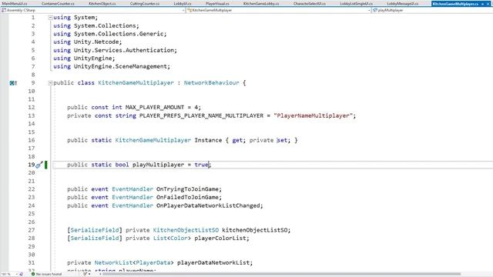Pin the KitchenGameMultiplayer.cs tab
493x277 pixels.
pyautogui.click(x=483, y=4)
